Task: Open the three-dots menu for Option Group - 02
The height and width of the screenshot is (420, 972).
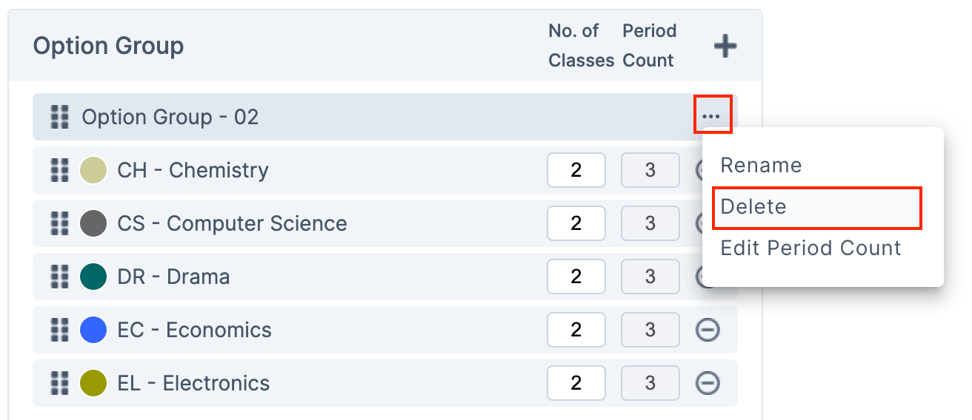Action: [x=711, y=116]
